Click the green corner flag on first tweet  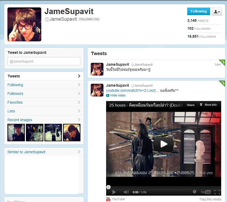tap(223, 62)
